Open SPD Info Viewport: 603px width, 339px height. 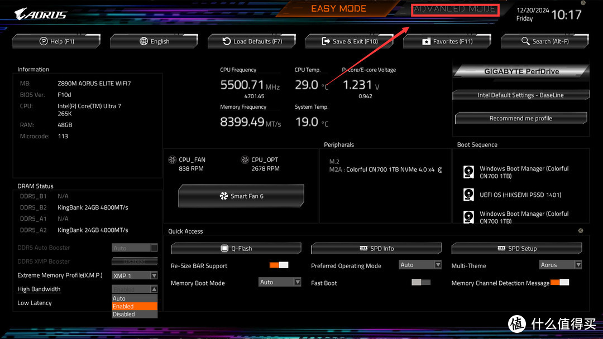pos(376,248)
